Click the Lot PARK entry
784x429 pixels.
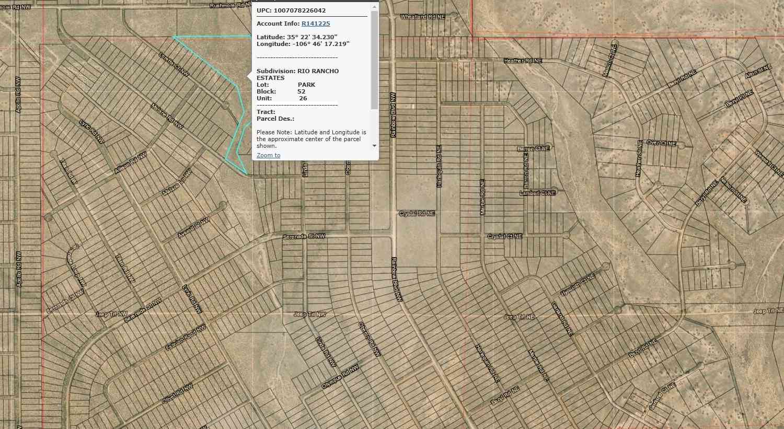point(286,85)
